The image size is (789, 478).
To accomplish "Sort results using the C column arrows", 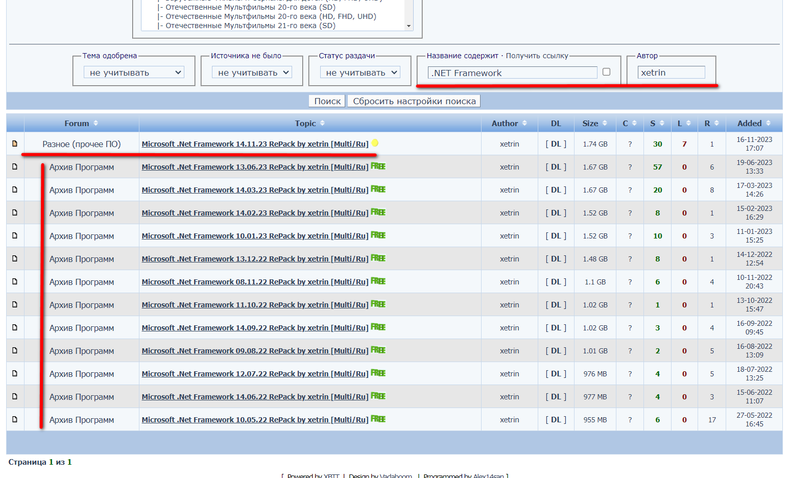I will [634, 123].
